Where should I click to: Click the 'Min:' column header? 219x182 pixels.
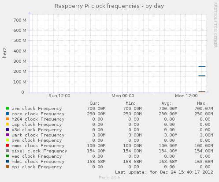130,103
